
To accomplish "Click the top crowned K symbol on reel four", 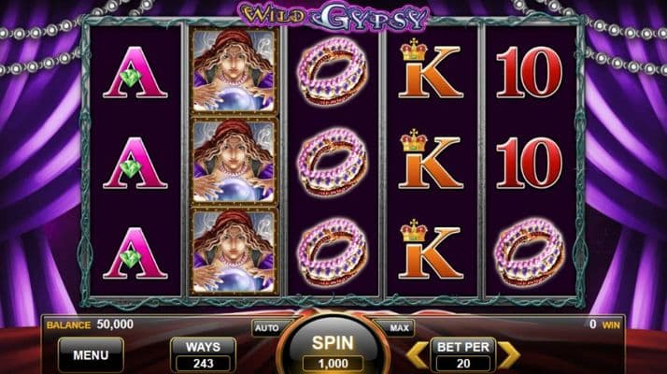I will point(430,68).
